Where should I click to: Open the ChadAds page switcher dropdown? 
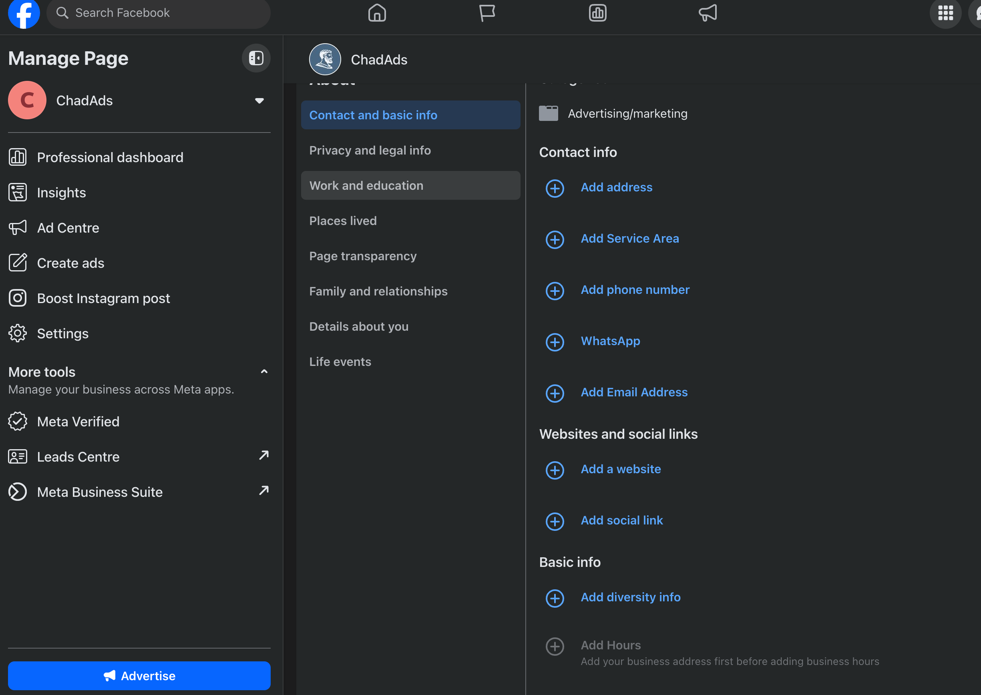click(259, 100)
